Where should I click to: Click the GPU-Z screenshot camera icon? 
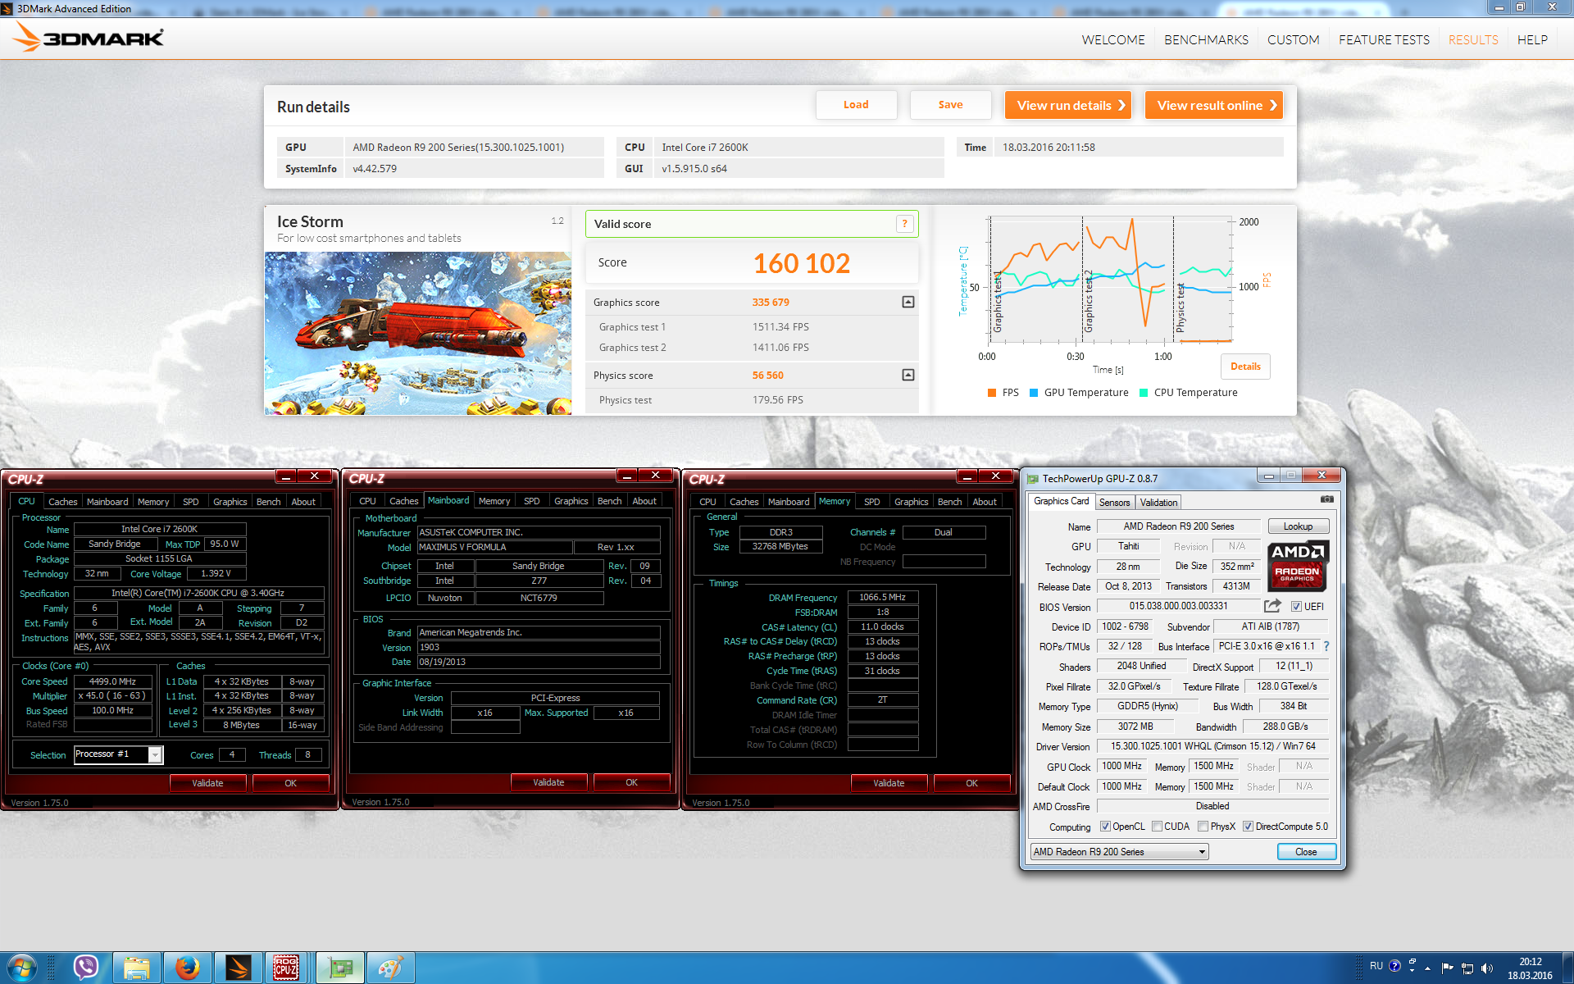coord(1326,499)
